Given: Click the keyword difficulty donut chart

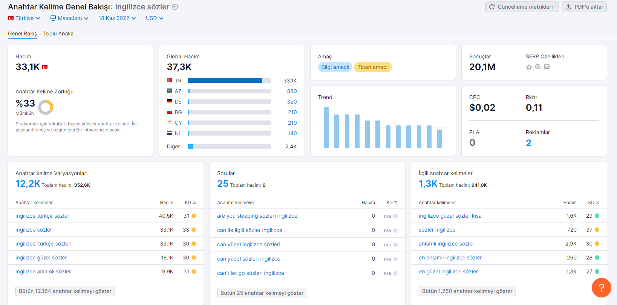Looking at the screenshot, I should click(46, 107).
